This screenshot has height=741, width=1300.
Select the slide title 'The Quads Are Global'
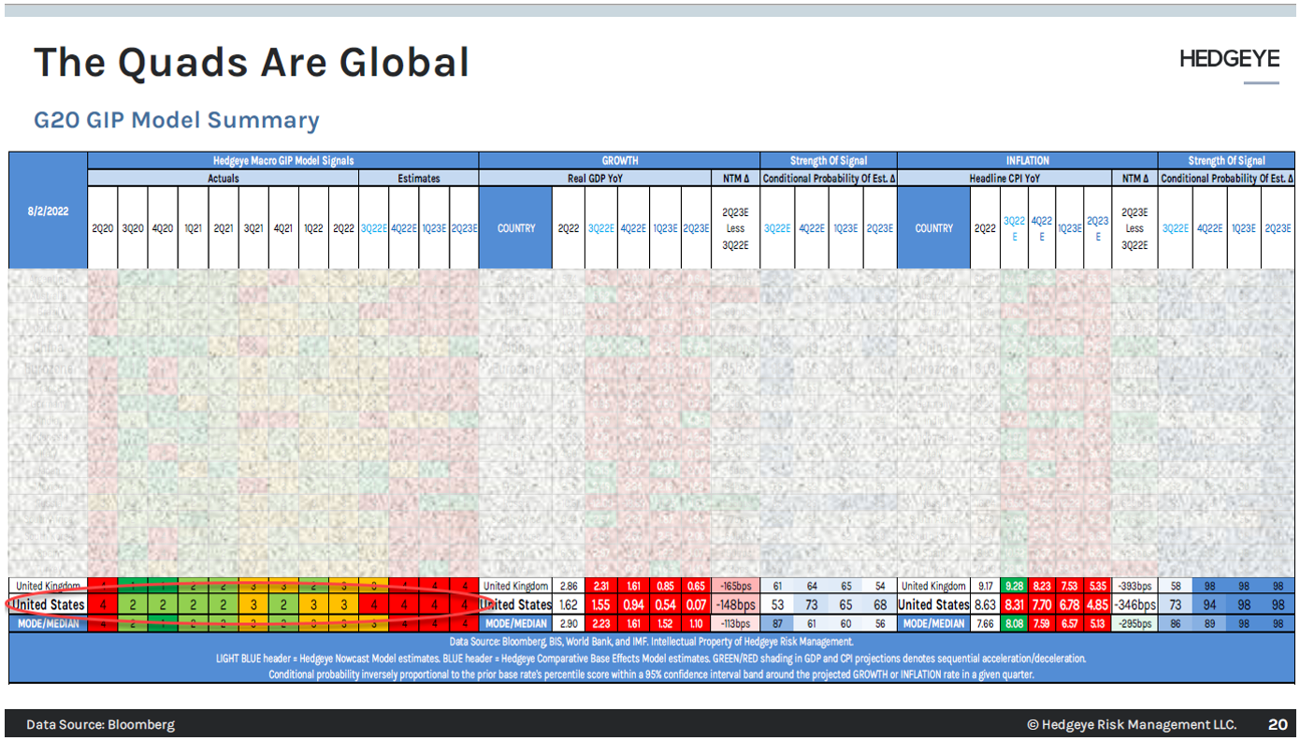251,62
